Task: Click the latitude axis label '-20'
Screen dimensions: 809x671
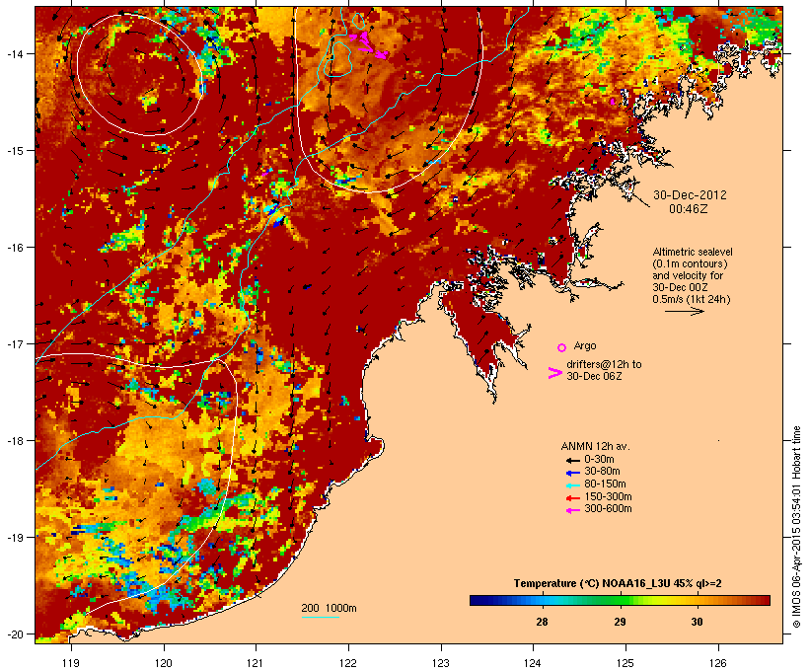Action: [x=14, y=634]
